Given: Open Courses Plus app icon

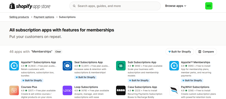Looking at the screenshot, I should (14, 91).
